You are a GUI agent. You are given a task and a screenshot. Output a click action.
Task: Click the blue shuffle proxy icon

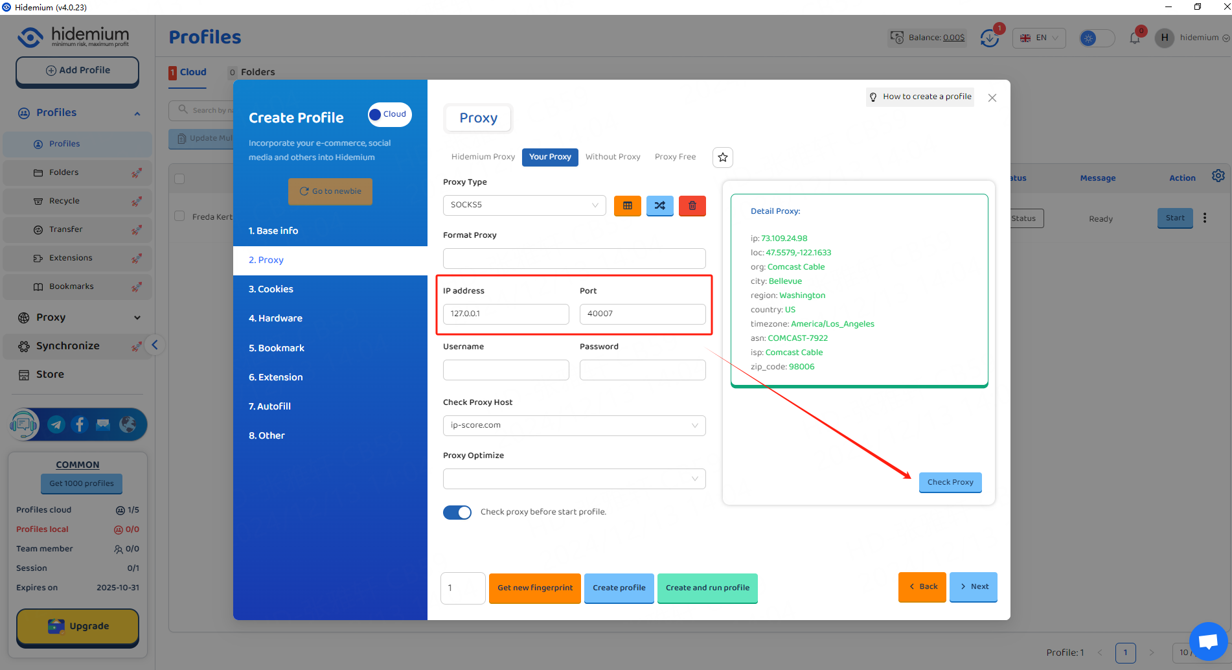659,205
